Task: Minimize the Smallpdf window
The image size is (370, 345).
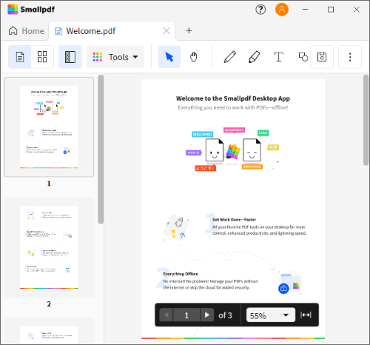Action: coord(306,10)
